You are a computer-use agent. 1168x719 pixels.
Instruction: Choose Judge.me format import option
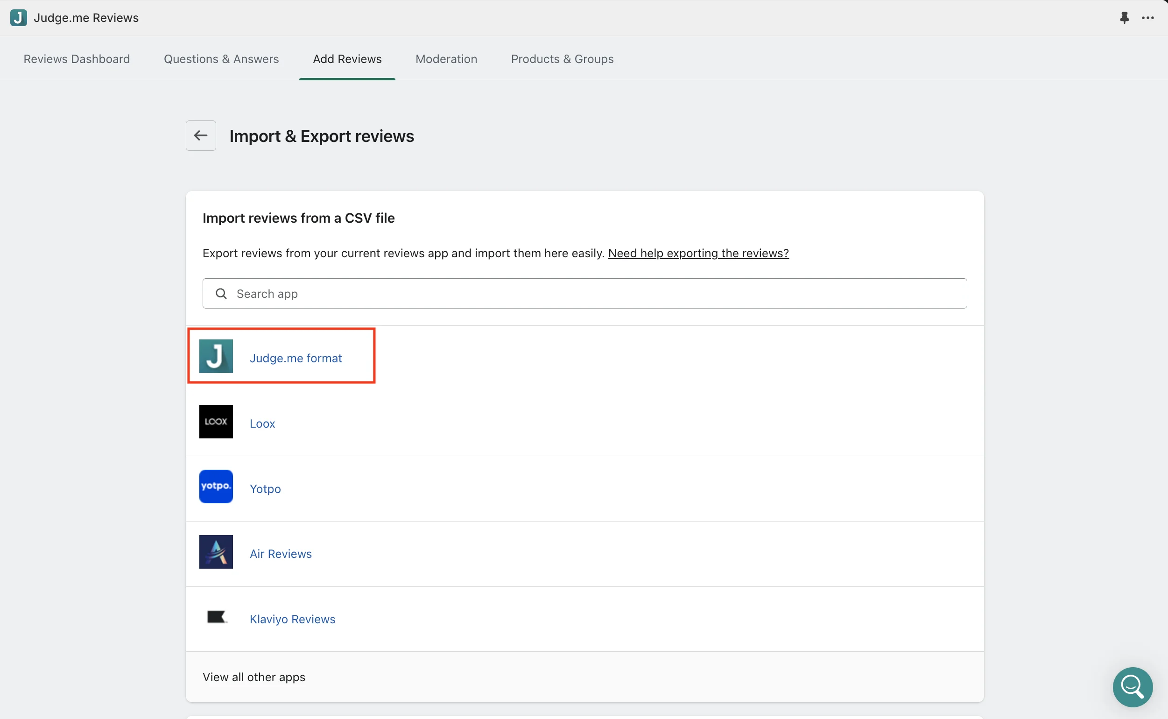(296, 358)
